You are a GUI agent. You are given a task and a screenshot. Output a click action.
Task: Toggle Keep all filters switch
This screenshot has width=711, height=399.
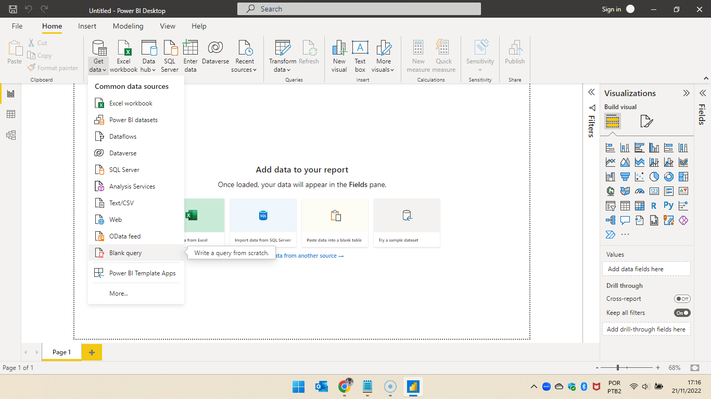tap(682, 313)
